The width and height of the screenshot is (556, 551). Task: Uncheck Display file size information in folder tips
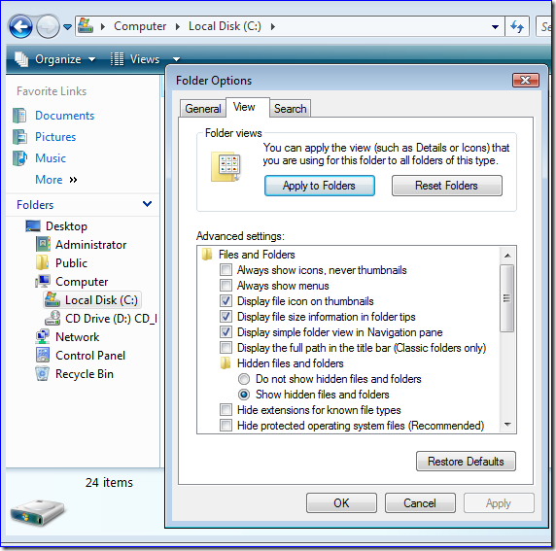[226, 316]
